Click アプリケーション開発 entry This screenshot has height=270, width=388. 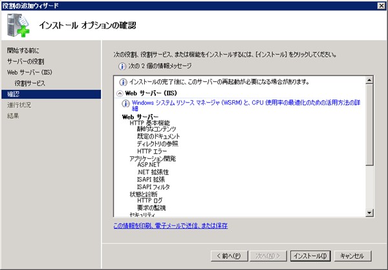coord(153,158)
